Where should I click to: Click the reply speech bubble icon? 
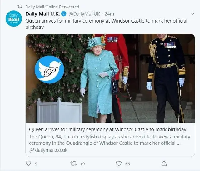coord(28,163)
